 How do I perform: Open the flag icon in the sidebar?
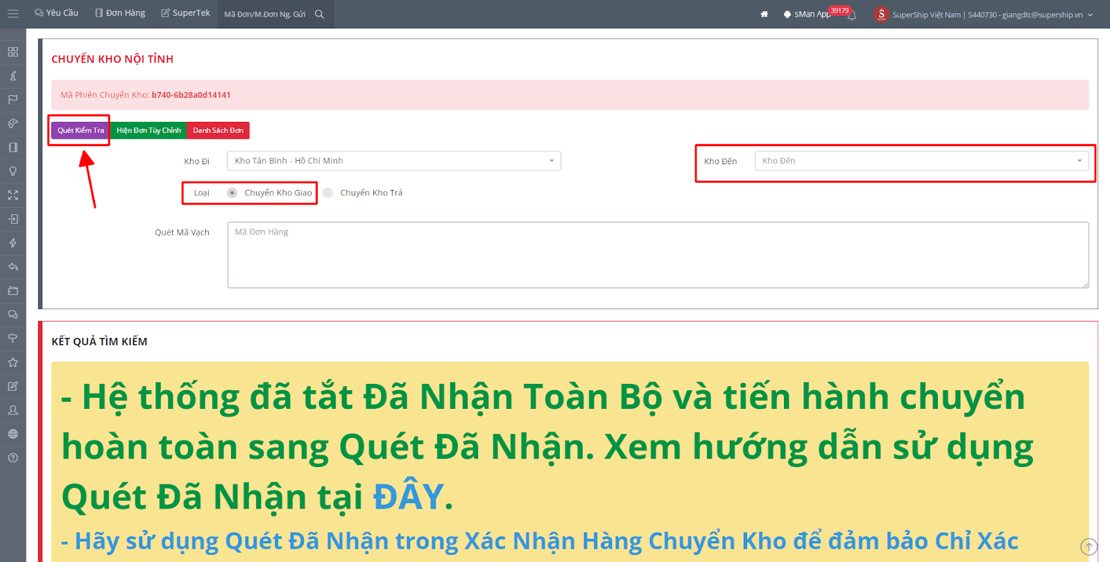coord(12,100)
